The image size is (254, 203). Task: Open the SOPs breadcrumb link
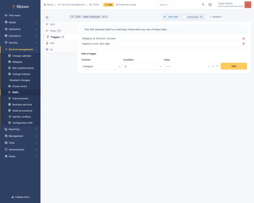[94, 4]
